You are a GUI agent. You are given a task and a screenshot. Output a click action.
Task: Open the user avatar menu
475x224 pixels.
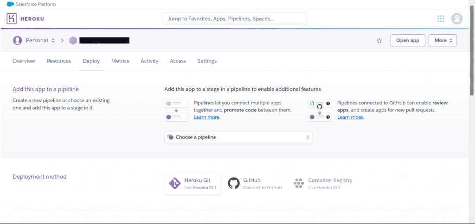457,19
